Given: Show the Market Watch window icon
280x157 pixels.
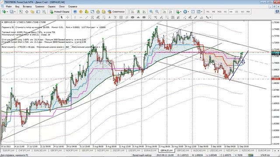Looking at the screenshot, I should 21,12.
